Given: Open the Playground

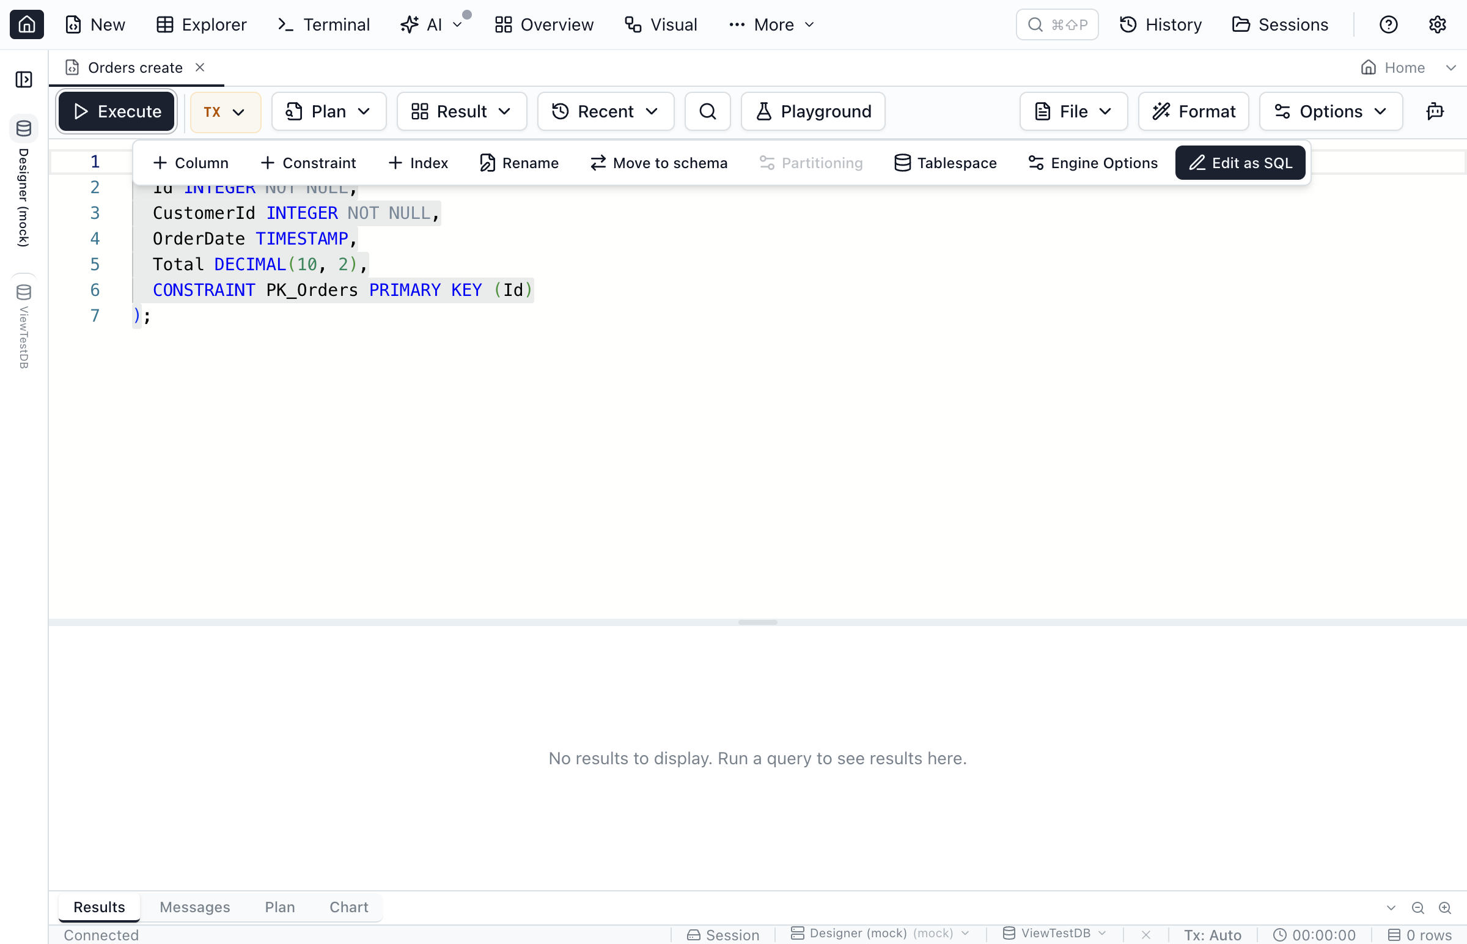Looking at the screenshot, I should 812,111.
